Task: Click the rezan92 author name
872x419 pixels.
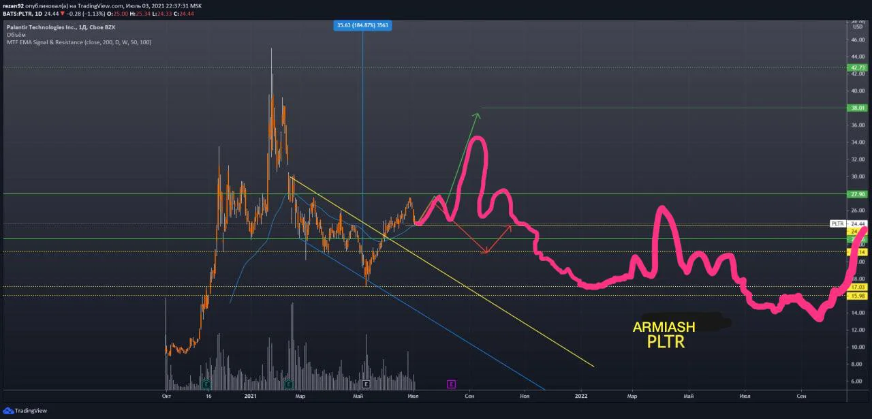Action: click(x=14, y=5)
